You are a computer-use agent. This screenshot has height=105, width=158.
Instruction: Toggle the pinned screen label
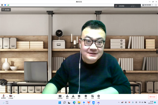click(6, 10)
